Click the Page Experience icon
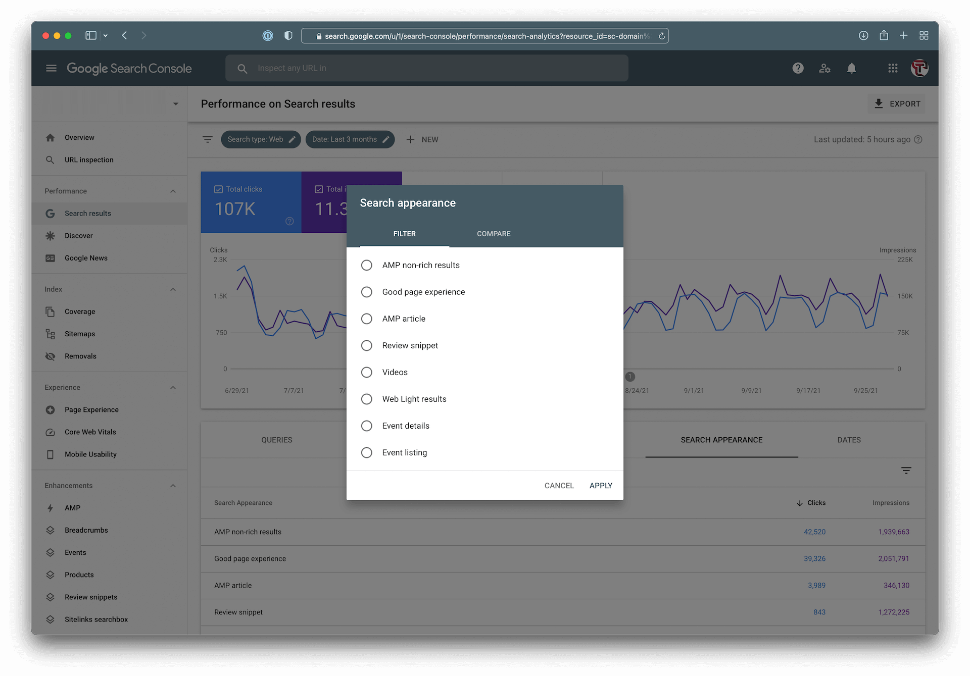This screenshot has height=676, width=970. coord(51,409)
